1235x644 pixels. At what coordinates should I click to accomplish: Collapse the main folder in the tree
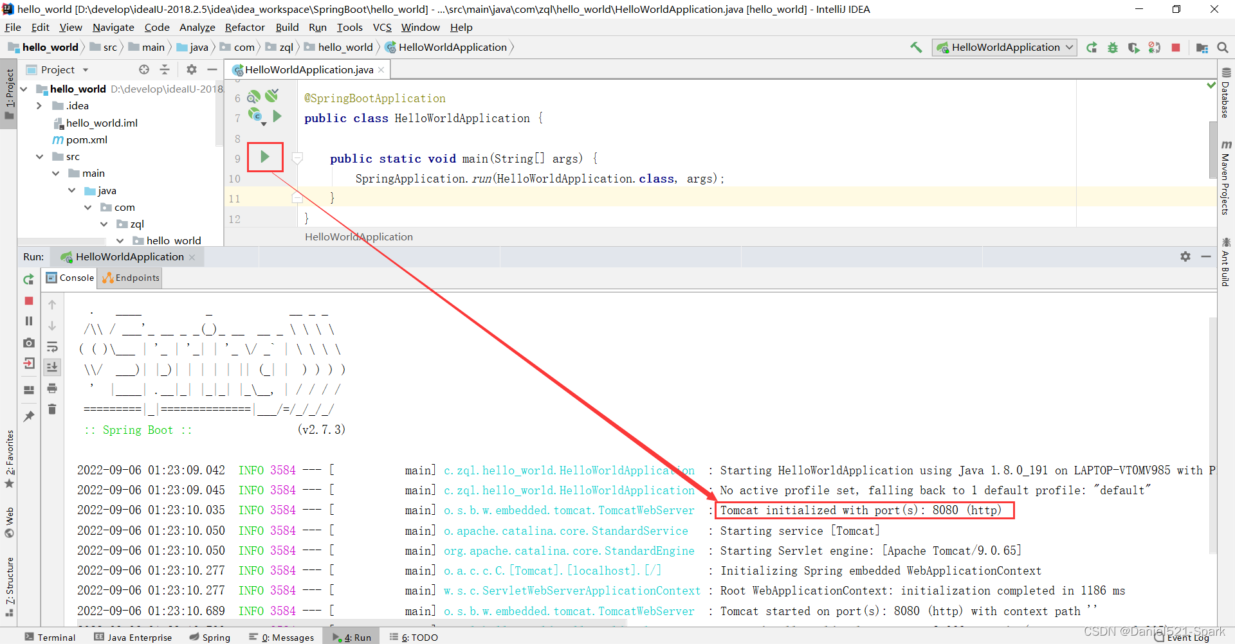tap(56, 173)
